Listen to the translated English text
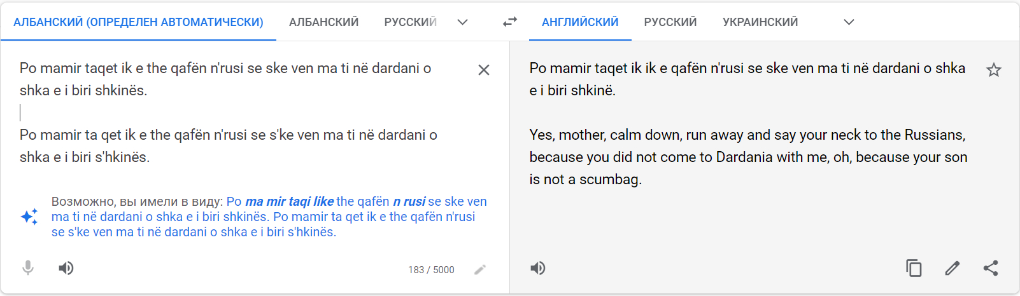The width and height of the screenshot is (1020, 296). click(538, 268)
